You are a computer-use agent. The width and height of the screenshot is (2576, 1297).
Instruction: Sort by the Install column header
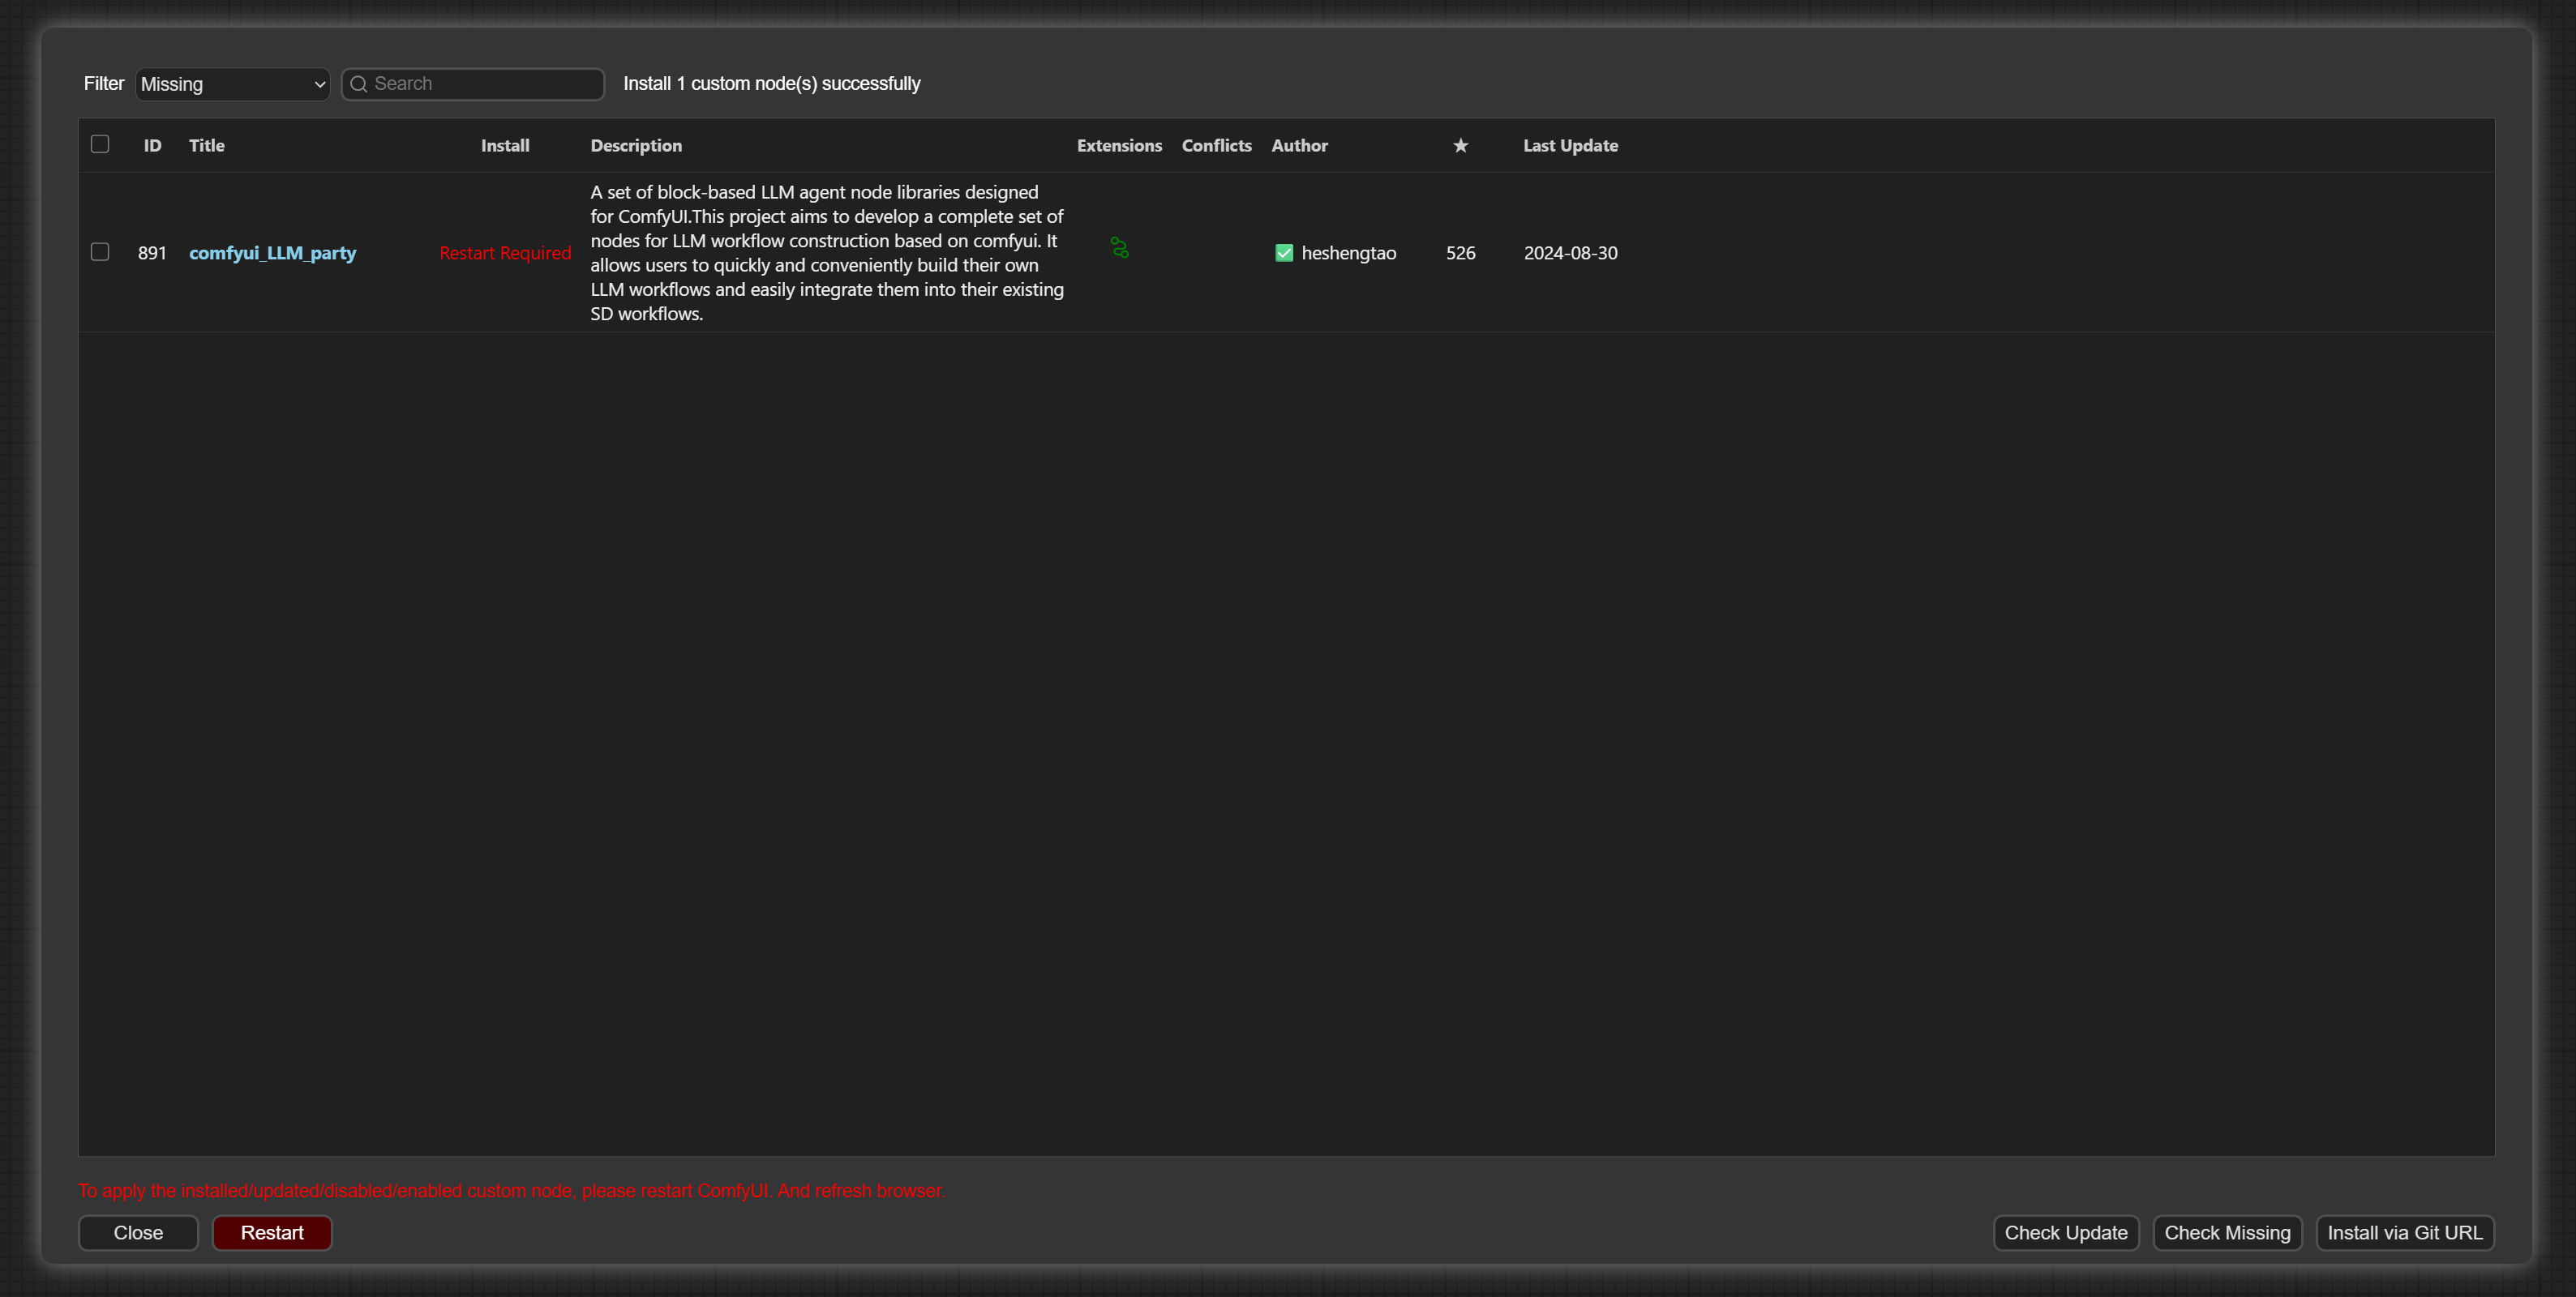coord(505,146)
